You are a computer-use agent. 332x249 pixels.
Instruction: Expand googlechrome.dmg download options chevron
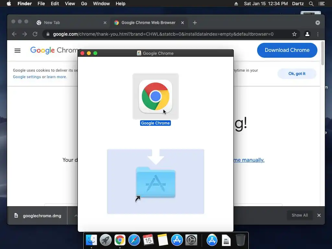coord(76,216)
